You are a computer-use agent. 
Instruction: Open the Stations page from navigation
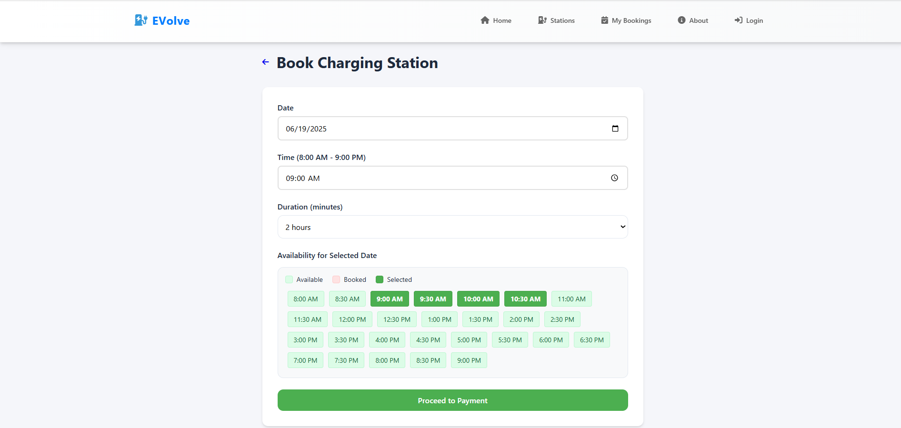coord(562,20)
